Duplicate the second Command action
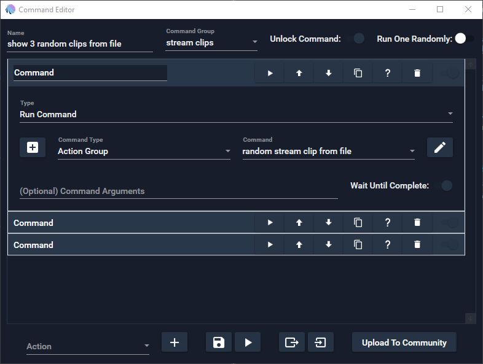The image size is (483, 364). (358, 223)
